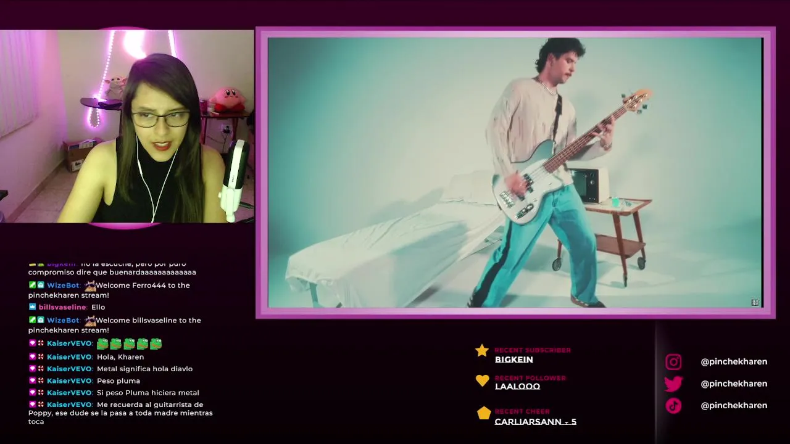
Task: Open the Twitter handle @pinchekharen
Action: point(734,384)
